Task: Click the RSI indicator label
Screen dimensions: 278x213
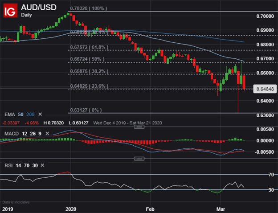Action: pyautogui.click(x=8, y=165)
